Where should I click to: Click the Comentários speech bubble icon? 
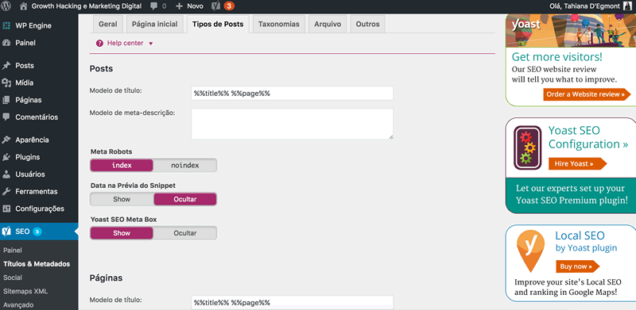tap(6, 117)
